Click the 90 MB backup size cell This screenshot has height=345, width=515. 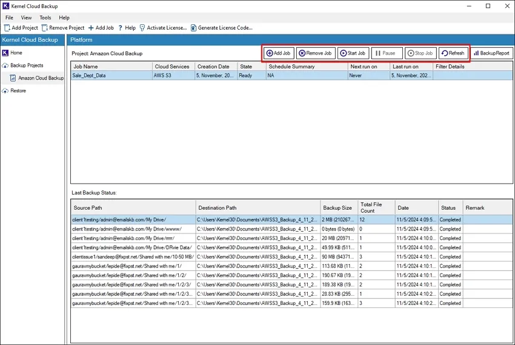[x=339, y=257]
